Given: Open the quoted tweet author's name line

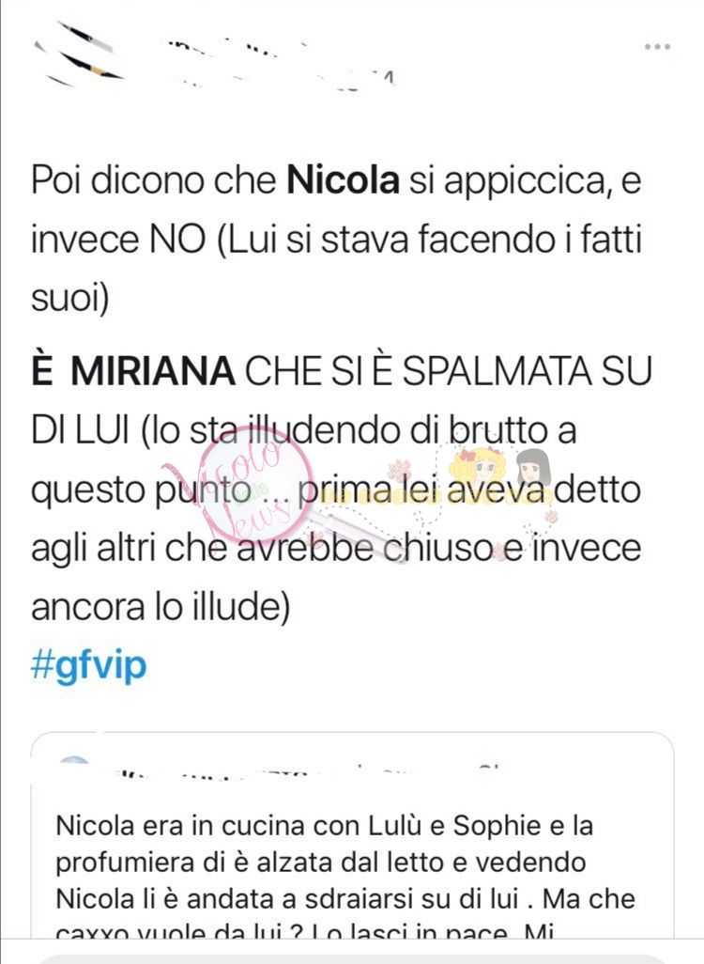Looking at the screenshot, I should click(x=307, y=771).
